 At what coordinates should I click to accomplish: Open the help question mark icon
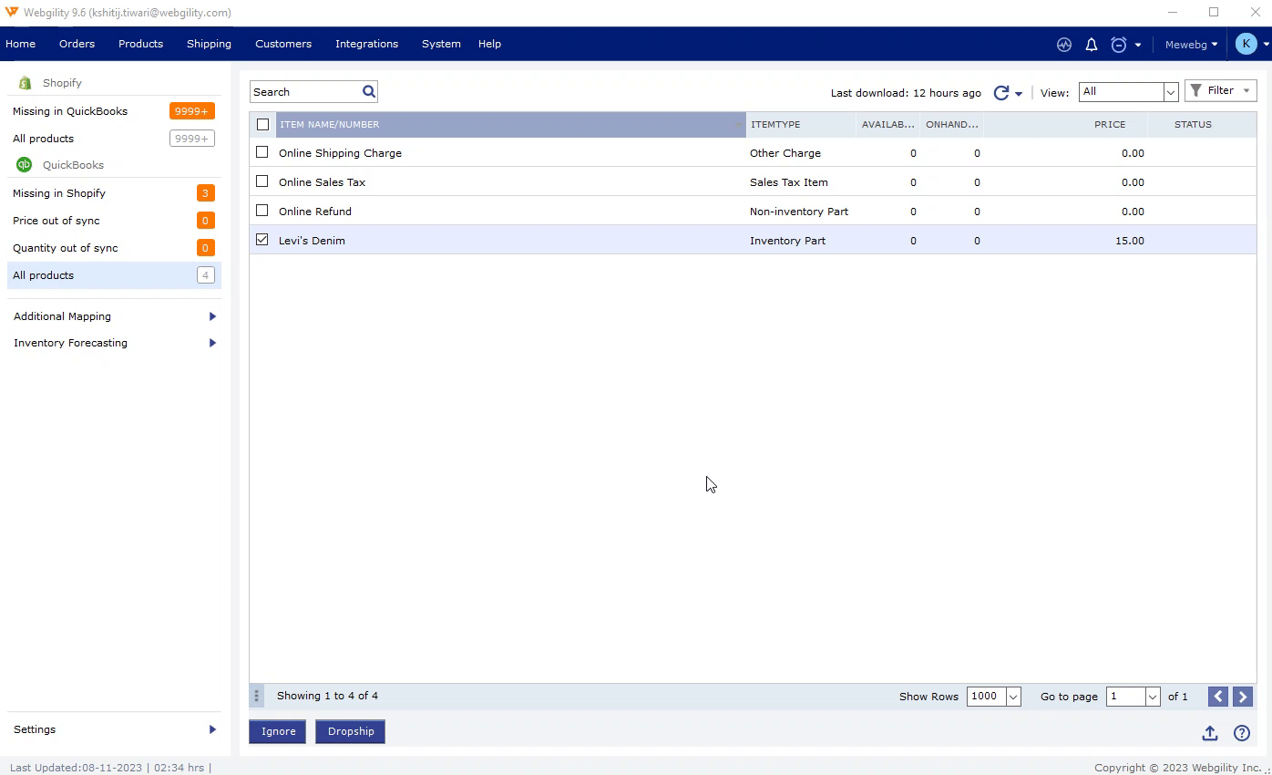[1241, 733]
